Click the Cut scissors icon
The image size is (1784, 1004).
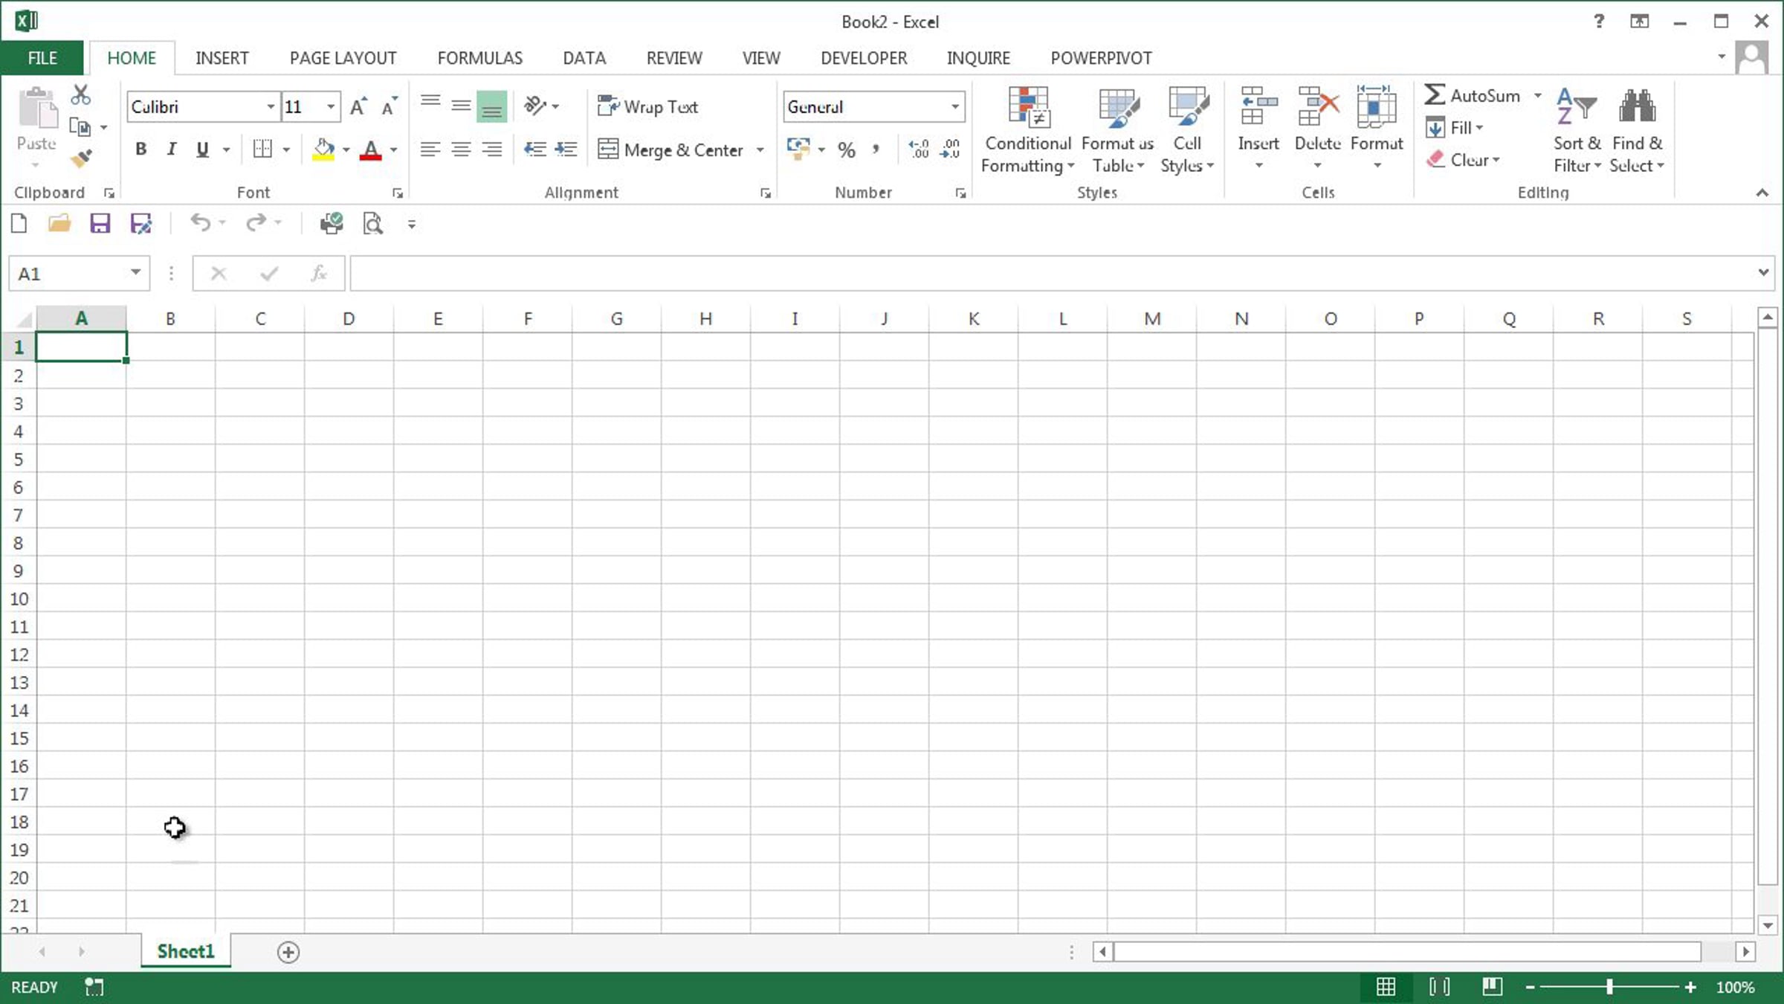[x=80, y=95]
